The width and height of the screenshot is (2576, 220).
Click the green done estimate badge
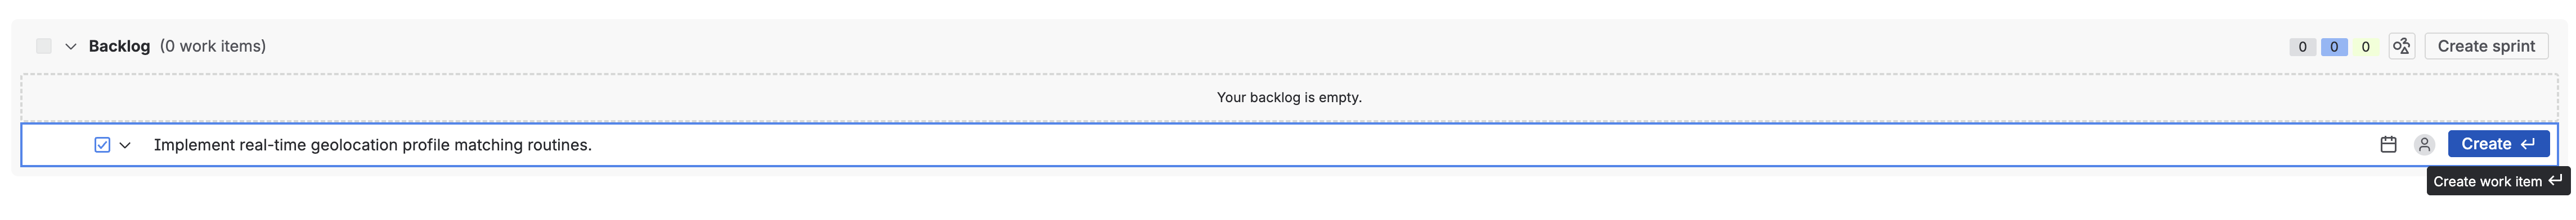2365,47
